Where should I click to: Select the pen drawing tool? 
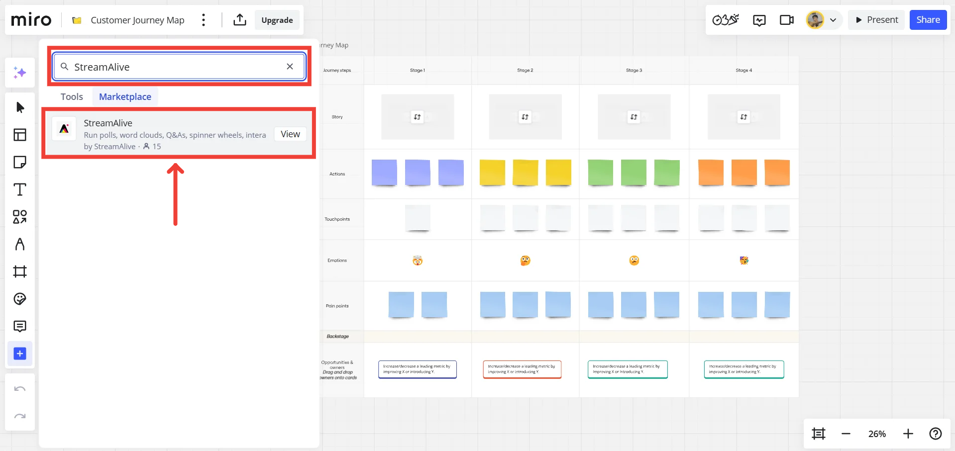tap(20, 244)
